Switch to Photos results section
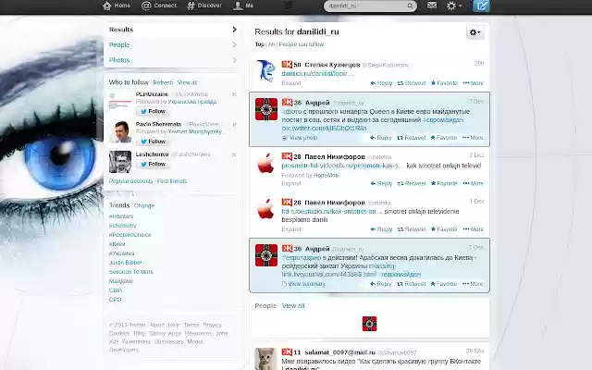Viewport: 592px width, 370px height. pyautogui.click(x=173, y=60)
